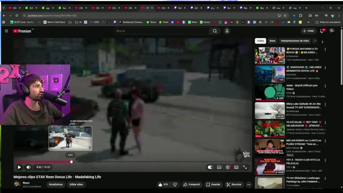Select the Todos filter chip
The height and width of the screenshot is (193, 343).
pos(260,41)
